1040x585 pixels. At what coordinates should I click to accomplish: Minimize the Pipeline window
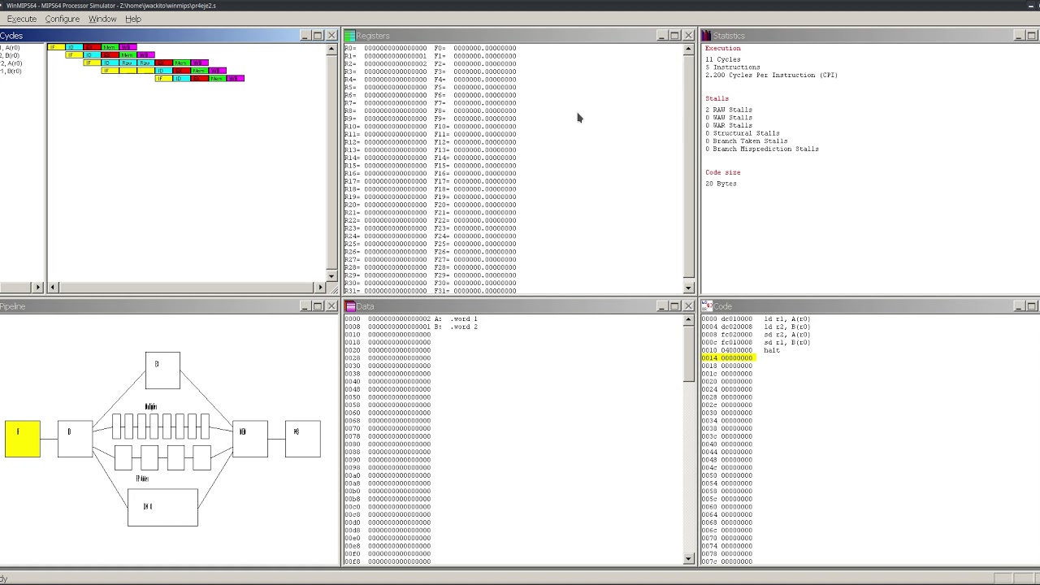click(305, 306)
